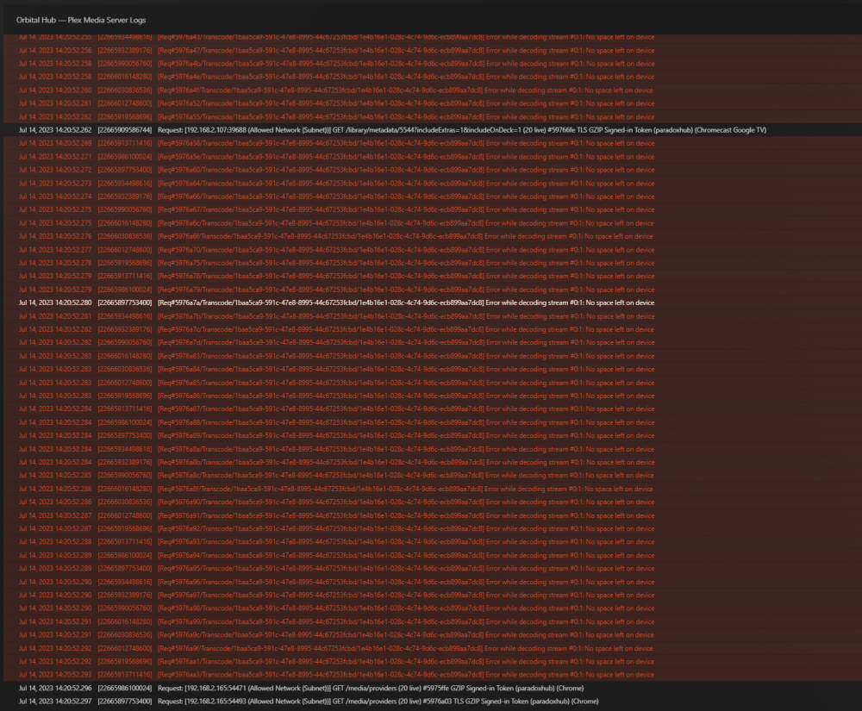Select log row with Req#5976a96
862x711 pixels.
(x=431, y=583)
